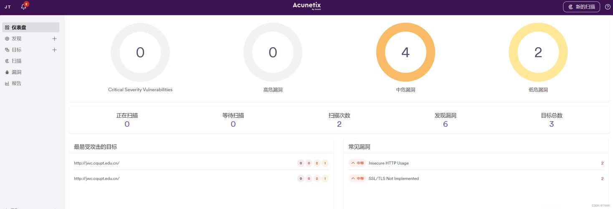The width and height of the screenshot is (613, 209).
Task: Open the JT user profile avatar
Action: pyautogui.click(x=8, y=7)
